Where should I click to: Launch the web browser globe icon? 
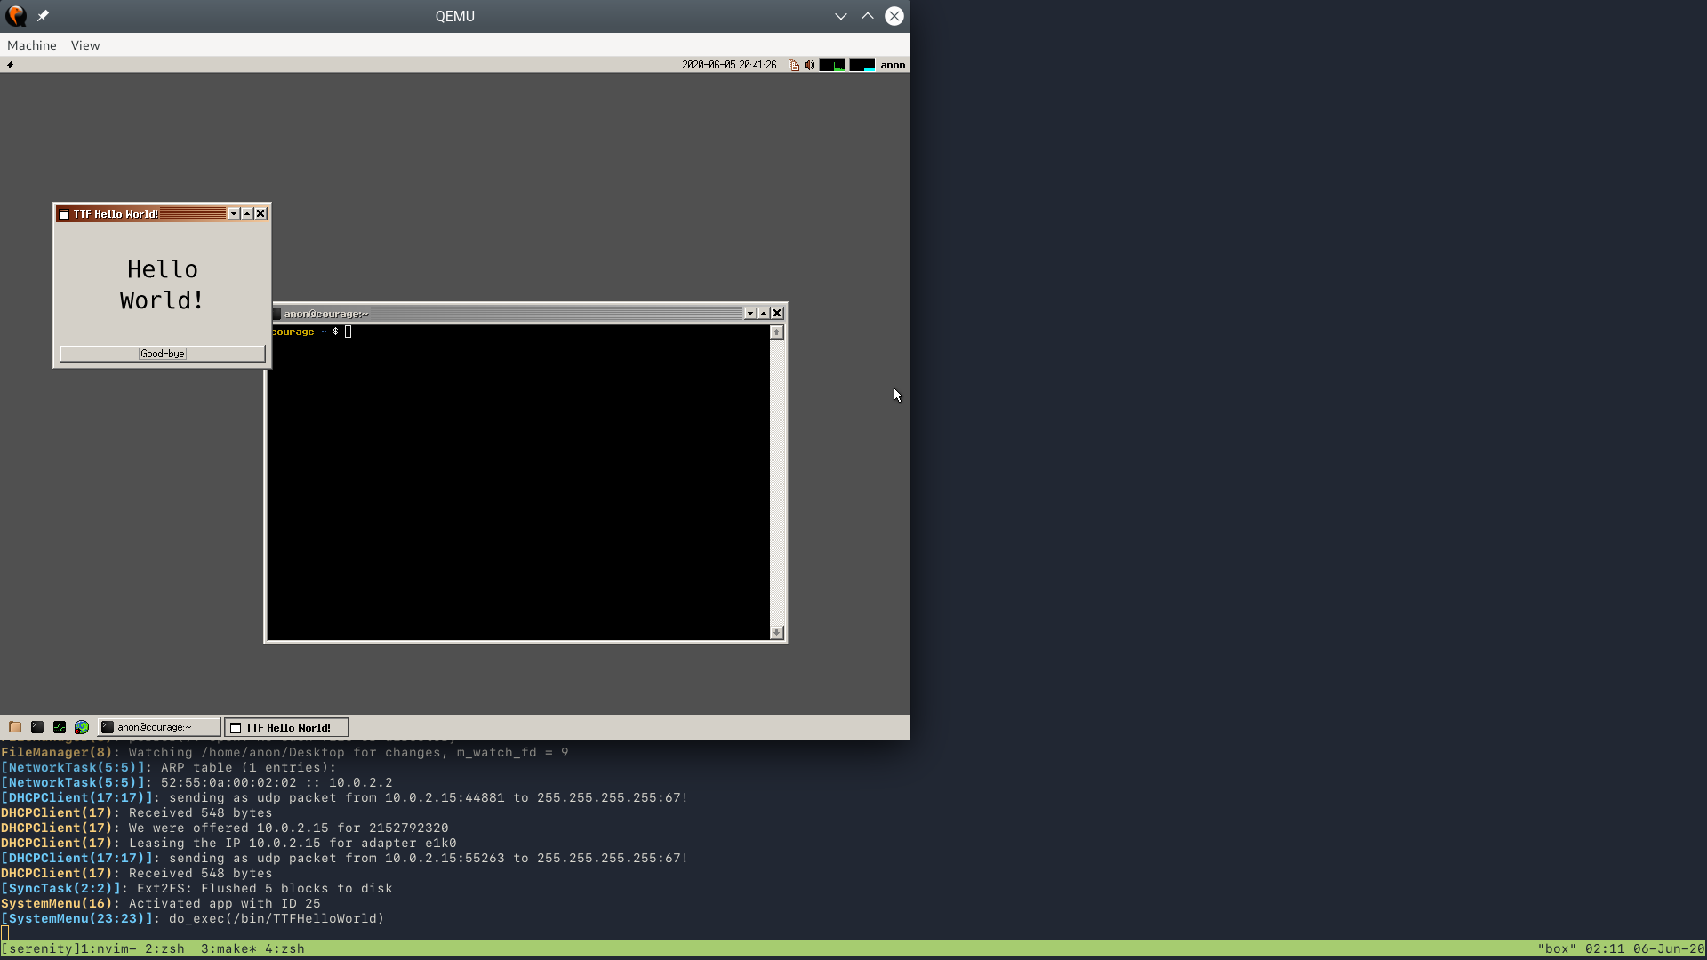pos(81,727)
